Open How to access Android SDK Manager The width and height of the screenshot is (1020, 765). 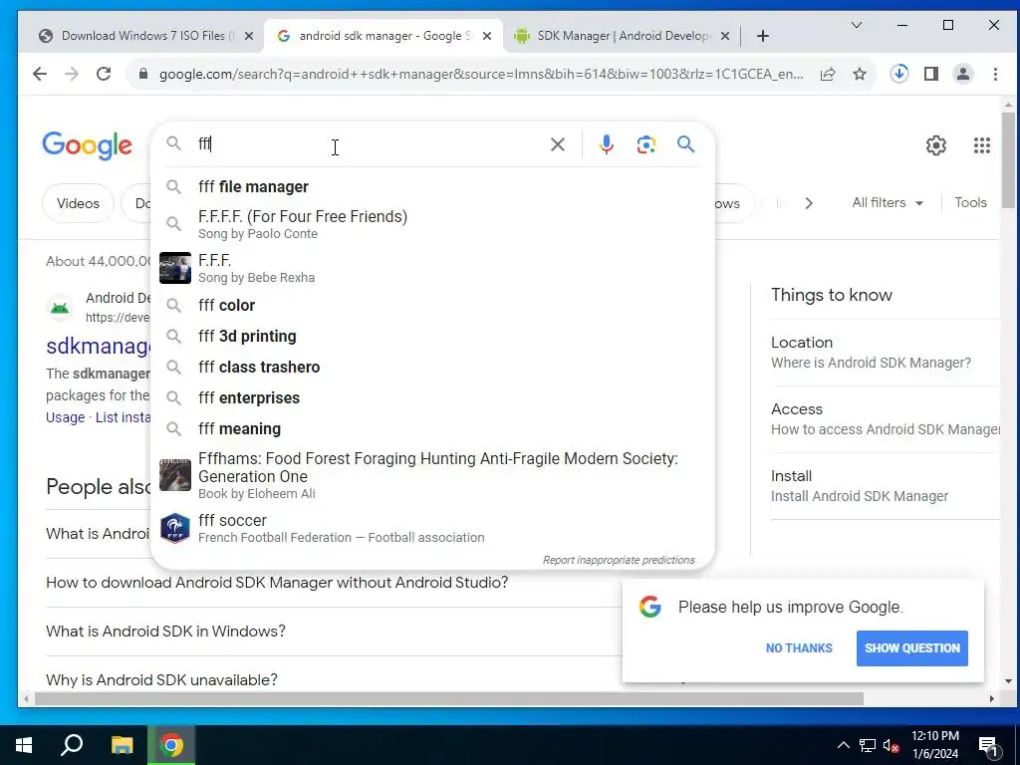tap(886, 429)
